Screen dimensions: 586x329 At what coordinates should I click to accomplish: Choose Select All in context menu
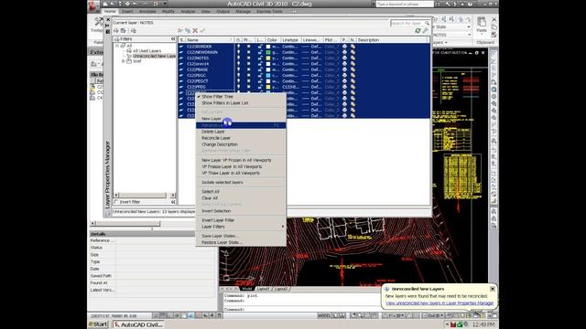pos(211,192)
